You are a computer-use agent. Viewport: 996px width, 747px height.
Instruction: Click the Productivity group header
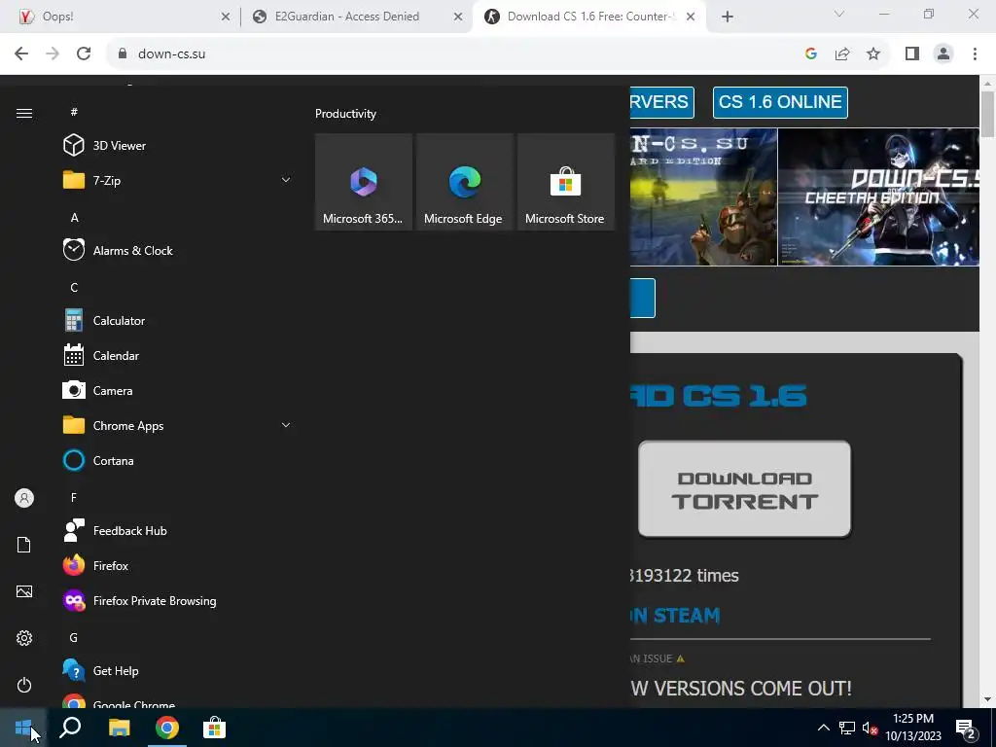coord(345,114)
